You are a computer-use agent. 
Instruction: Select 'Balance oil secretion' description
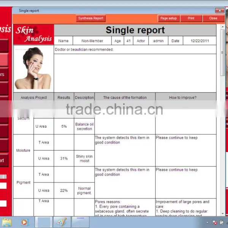84,127
